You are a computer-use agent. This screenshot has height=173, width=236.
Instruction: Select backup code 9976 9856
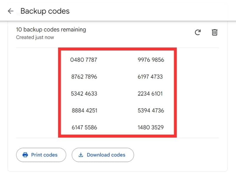click(151, 60)
